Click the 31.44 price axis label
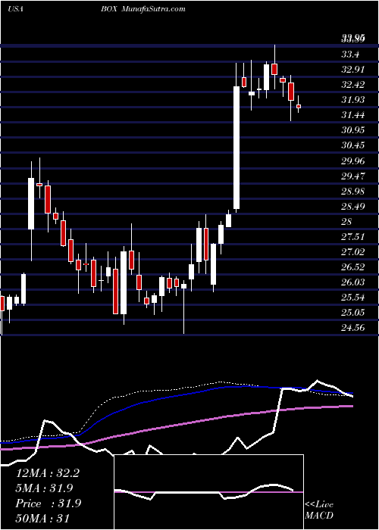Screen dimensions: 379x530 click(x=353, y=115)
